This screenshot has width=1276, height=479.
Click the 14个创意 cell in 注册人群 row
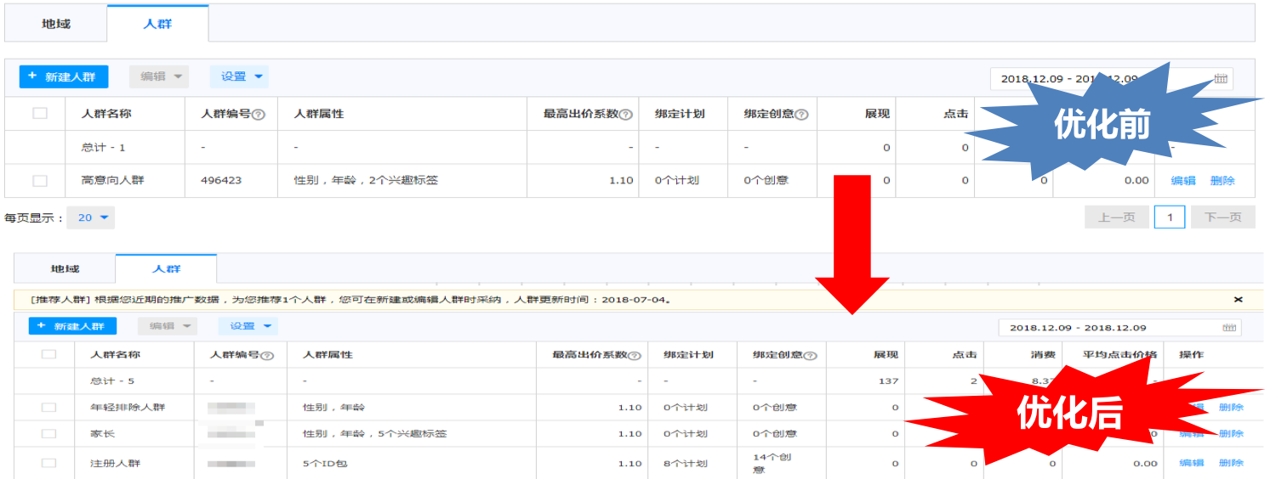(772, 463)
